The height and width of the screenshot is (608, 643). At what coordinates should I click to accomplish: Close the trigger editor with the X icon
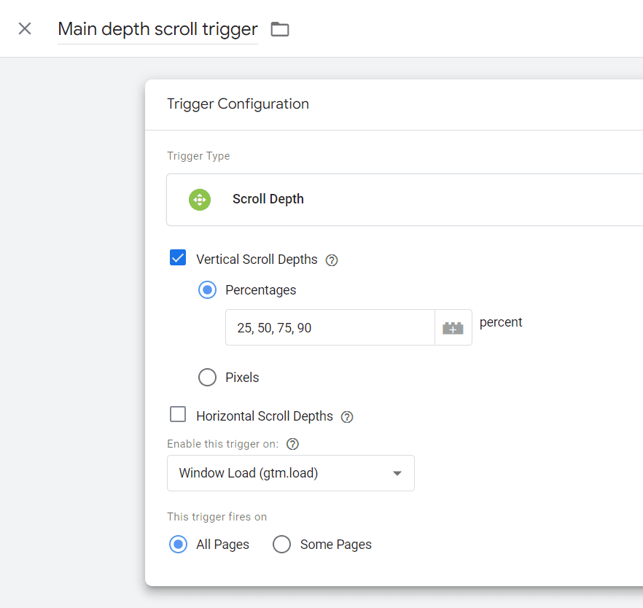[x=25, y=28]
